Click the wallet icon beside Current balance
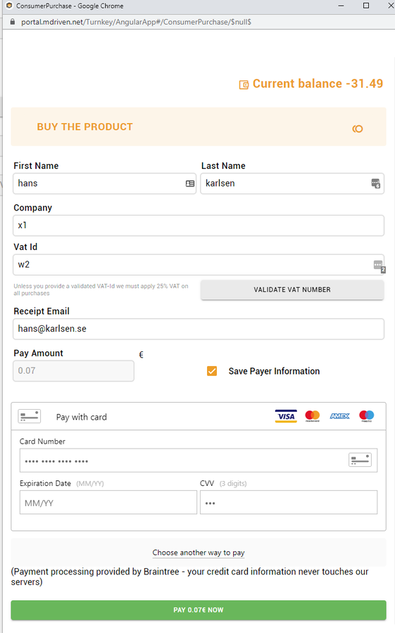395x633 pixels. pyautogui.click(x=244, y=84)
